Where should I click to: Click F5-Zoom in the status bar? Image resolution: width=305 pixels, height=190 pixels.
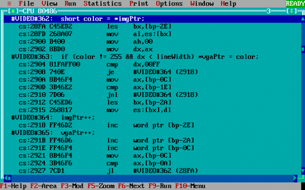point(101,186)
